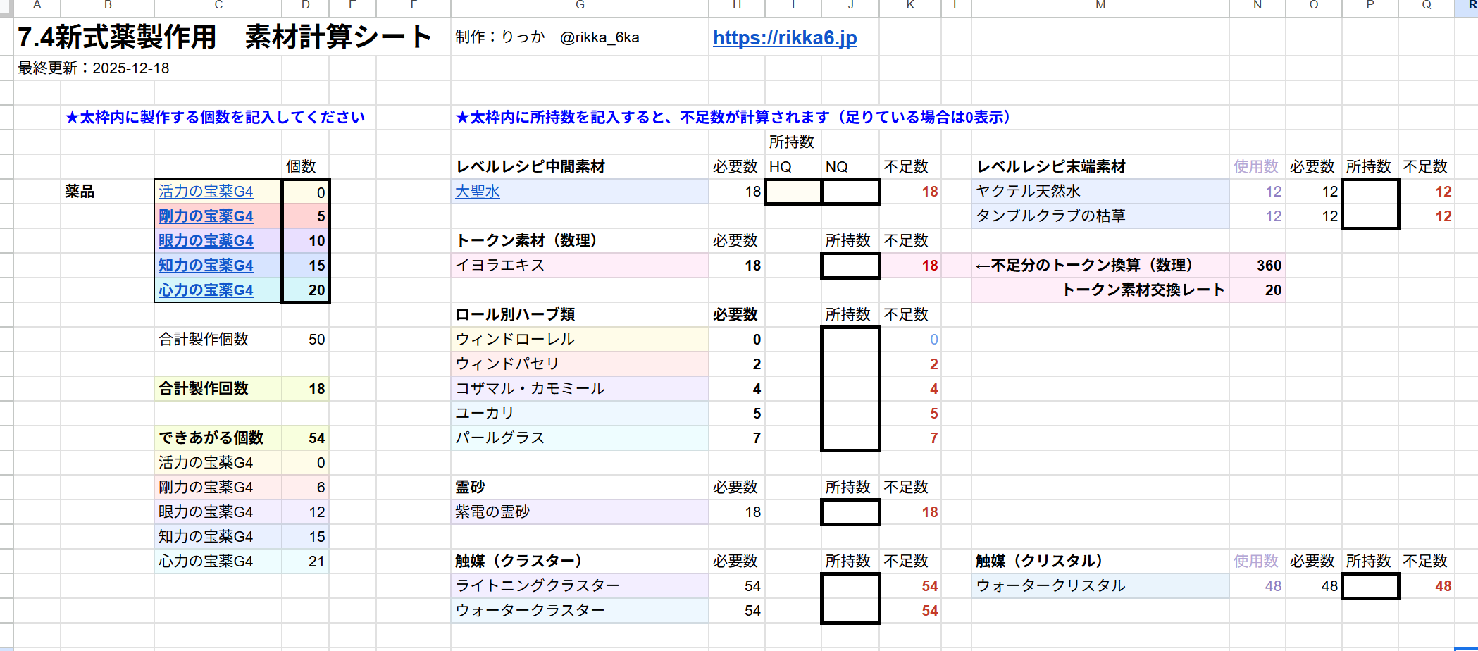Screen dimensions: 1478x651
Task: Select the 合計製作回数 value cell
Action: pos(305,389)
